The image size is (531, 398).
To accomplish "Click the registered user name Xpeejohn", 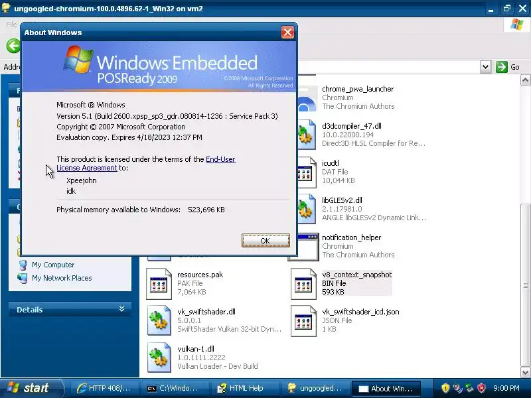I will (82, 180).
